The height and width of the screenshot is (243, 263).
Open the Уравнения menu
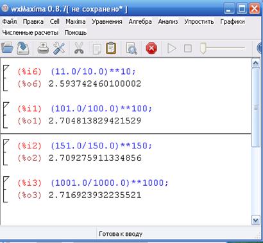(107, 21)
